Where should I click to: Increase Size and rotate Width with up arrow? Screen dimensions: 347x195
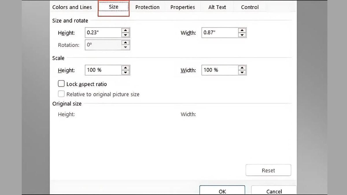pos(242,30)
